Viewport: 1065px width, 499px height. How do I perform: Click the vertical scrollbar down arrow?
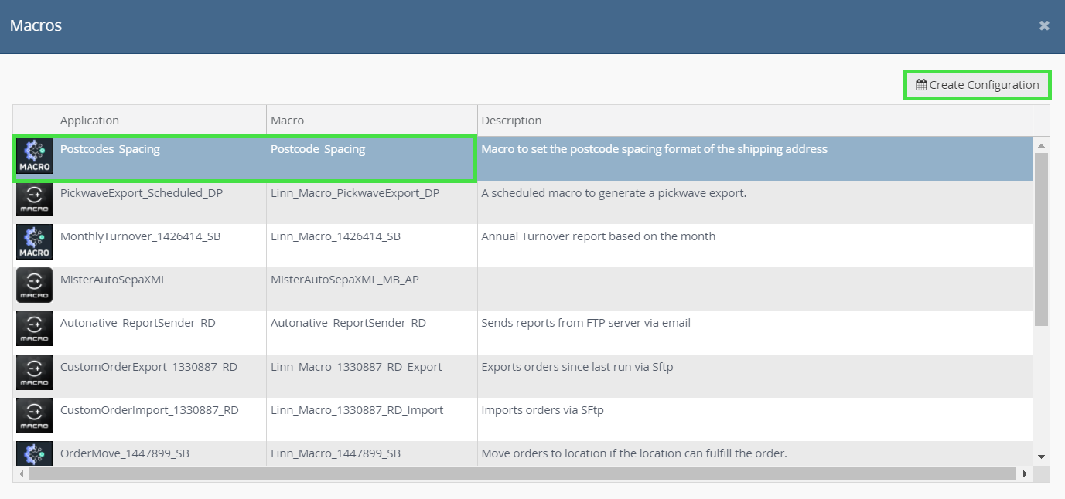[1041, 457]
